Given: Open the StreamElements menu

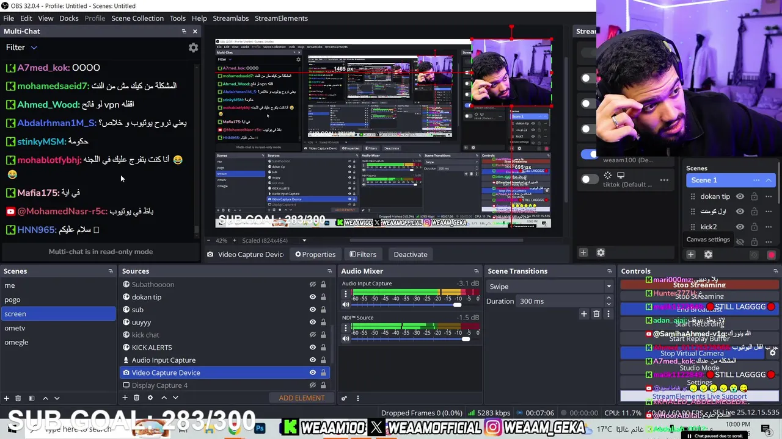Looking at the screenshot, I should [x=281, y=18].
